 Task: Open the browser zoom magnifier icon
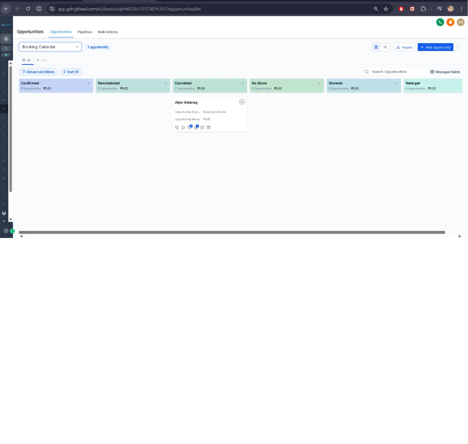point(376,9)
